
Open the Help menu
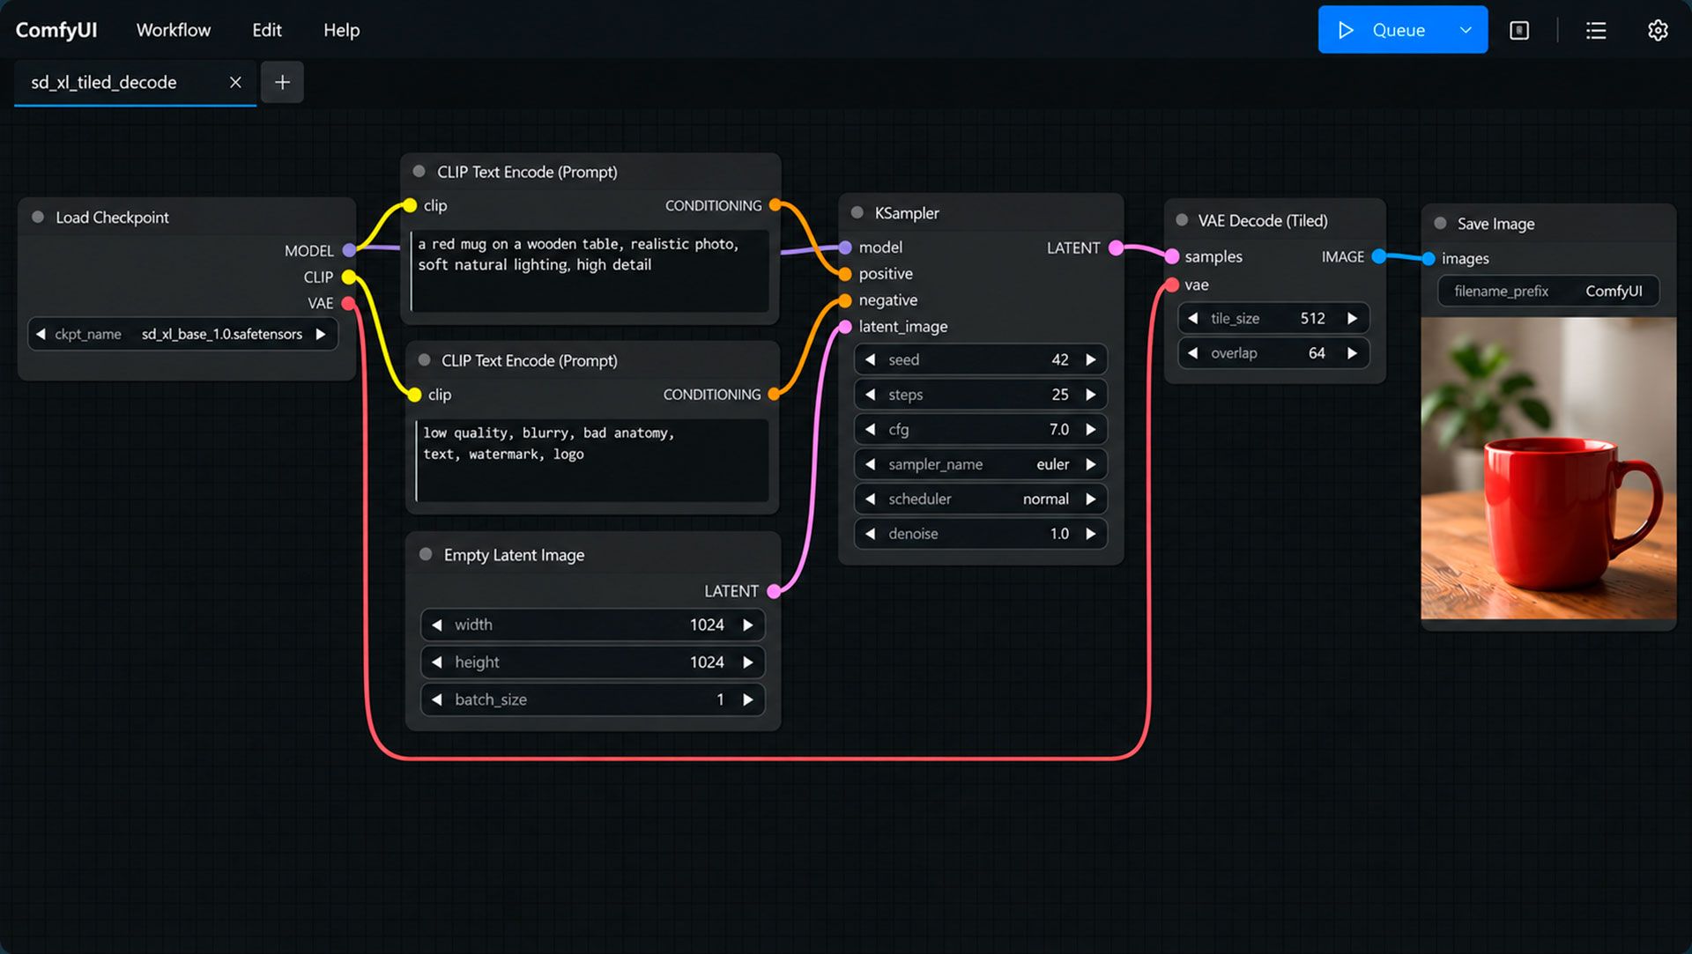click(x=341, y=30)
